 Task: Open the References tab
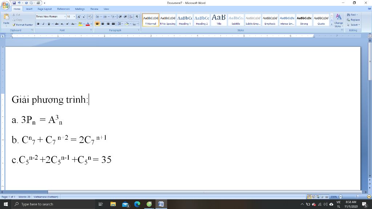pos(63,9)
